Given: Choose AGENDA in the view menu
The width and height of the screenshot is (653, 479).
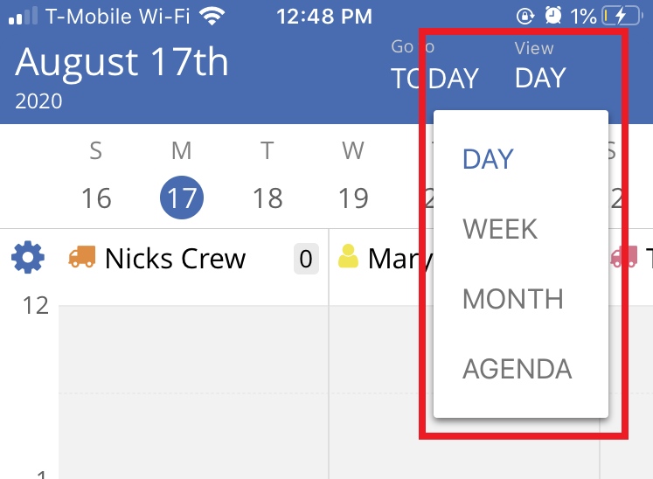Looking at the screenshot, I should (518, 369).
